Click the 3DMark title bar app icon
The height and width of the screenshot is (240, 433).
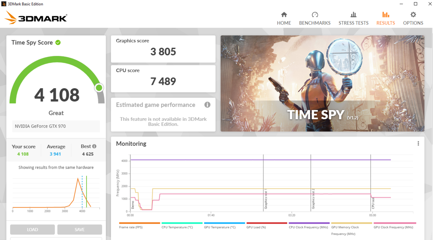pos(3,4)
